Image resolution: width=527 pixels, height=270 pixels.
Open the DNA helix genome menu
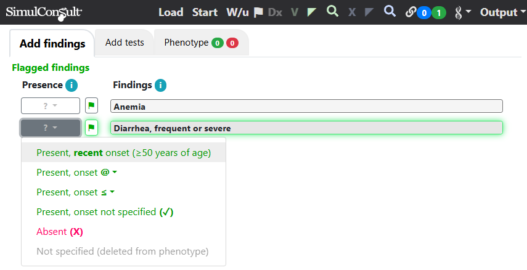click(x=462, y=13)
